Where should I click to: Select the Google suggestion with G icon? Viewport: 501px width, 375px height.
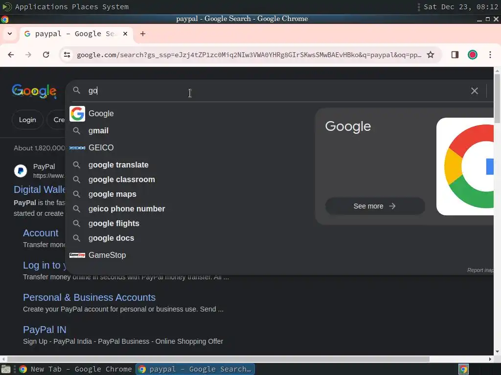(x=77, y=113)
